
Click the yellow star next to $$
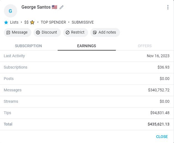tap(32, 22)
